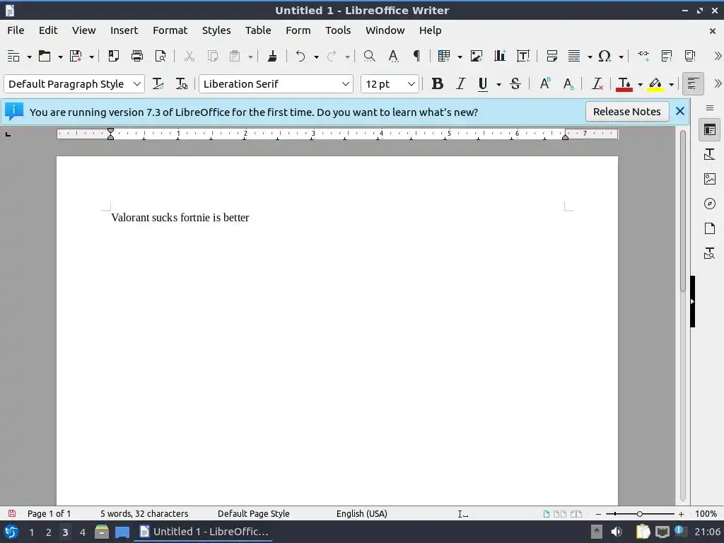
Task: Click the Clone Formatting paintbrush icon
Action: (272, 57)
